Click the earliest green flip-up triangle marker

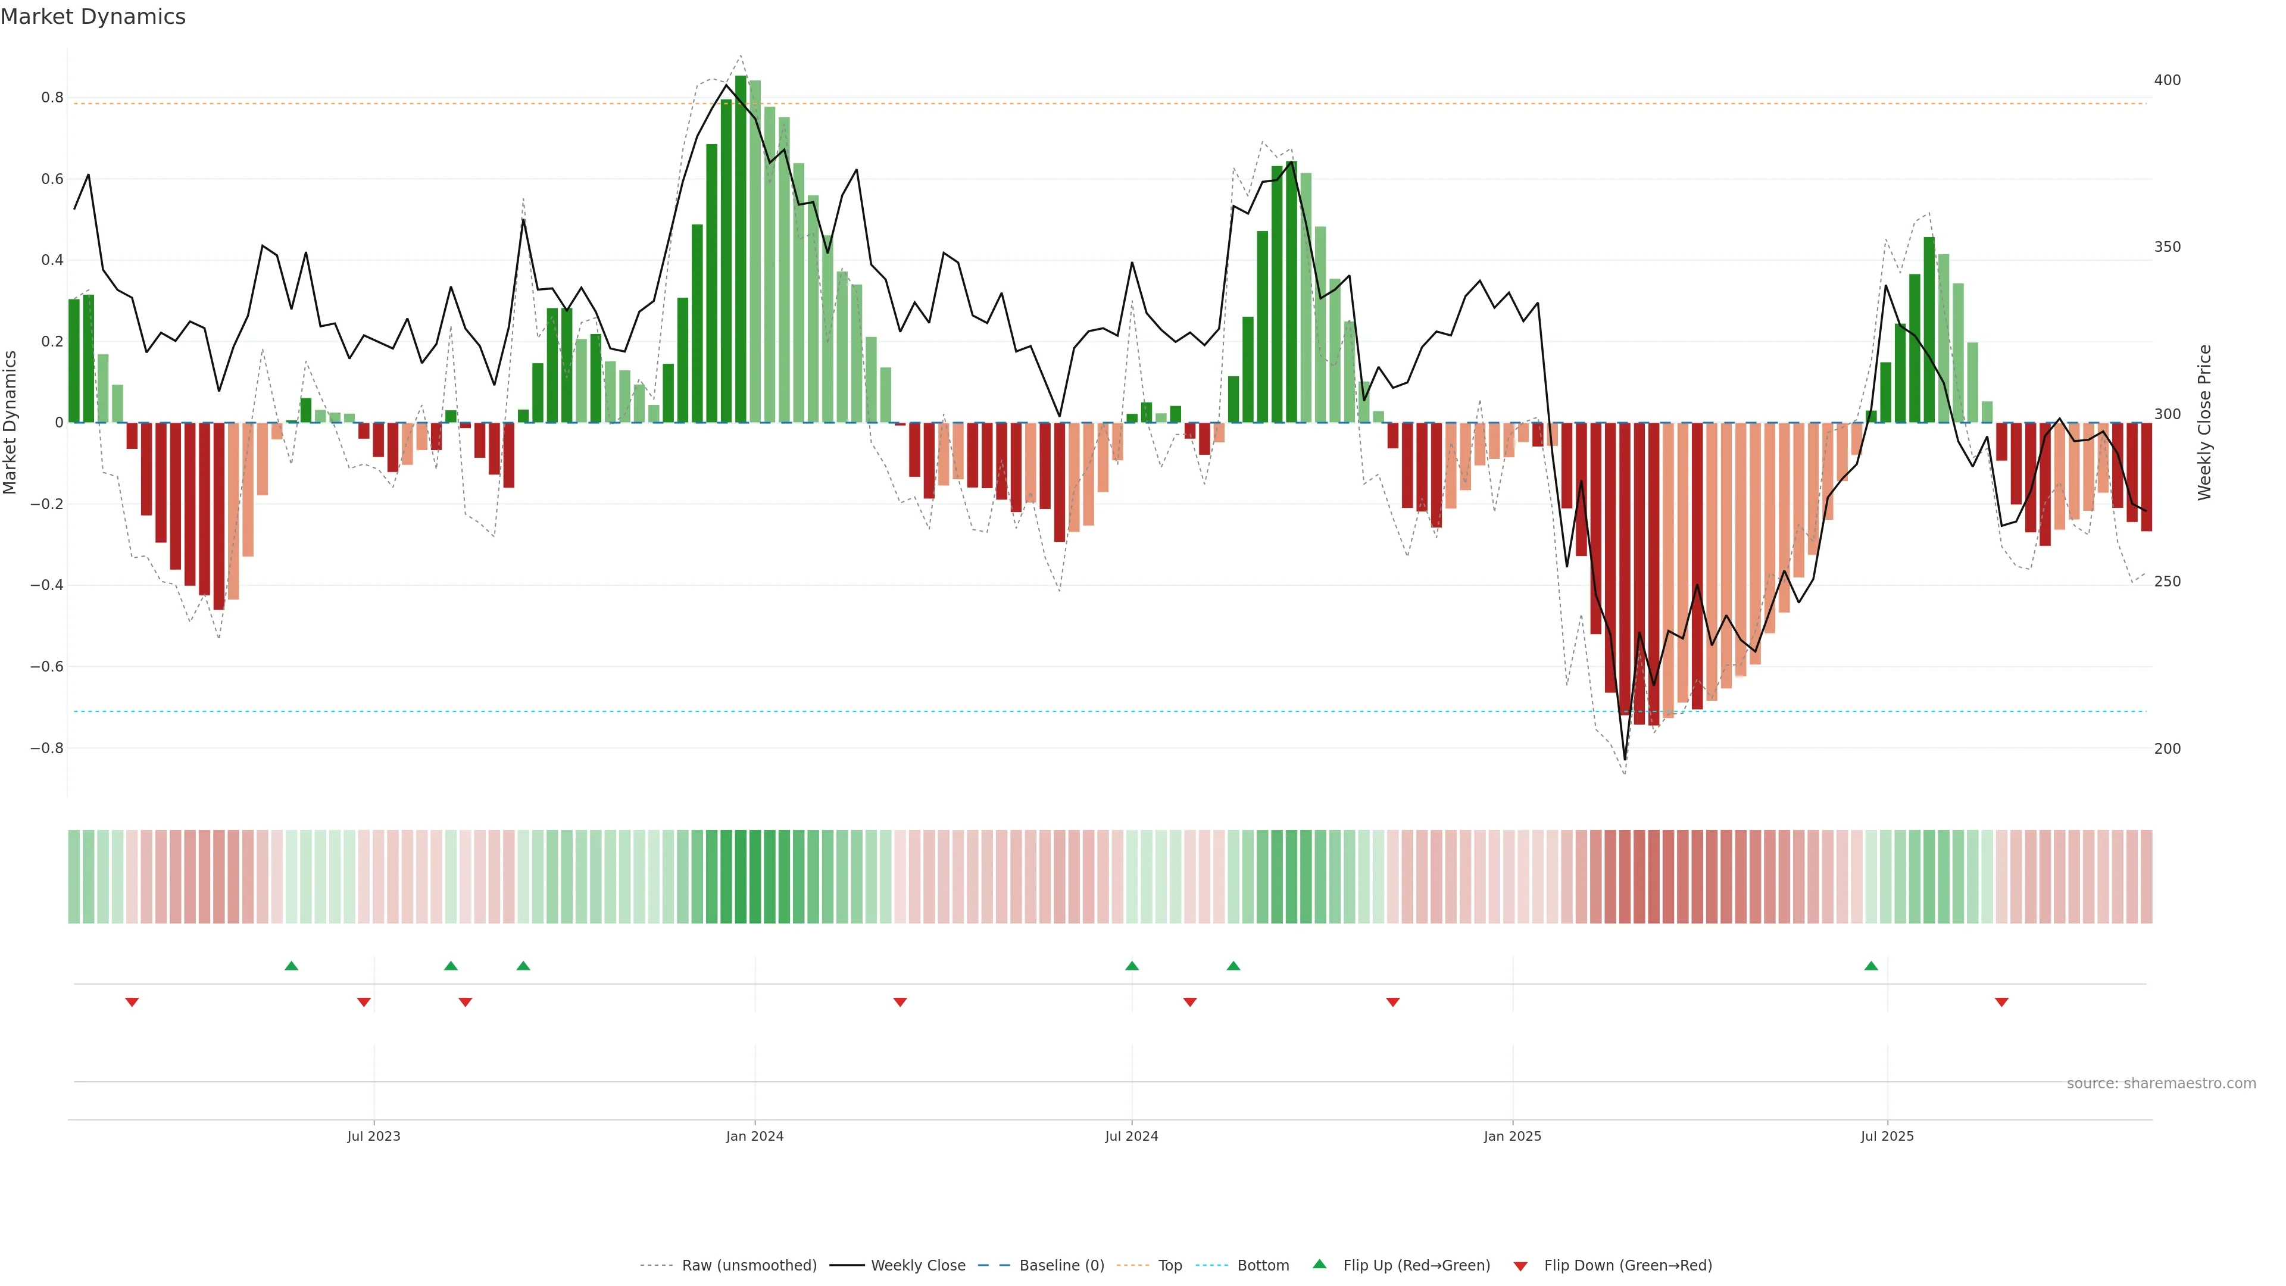[x=291, y=966]
